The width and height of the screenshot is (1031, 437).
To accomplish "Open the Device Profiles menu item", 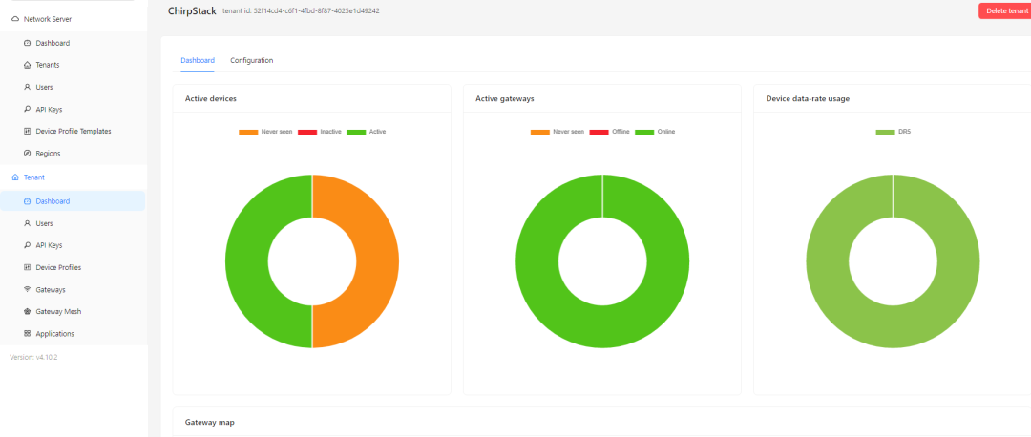I will click(x=73, y=267).
